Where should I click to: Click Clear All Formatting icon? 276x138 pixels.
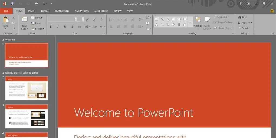click(x=101, y=19)
